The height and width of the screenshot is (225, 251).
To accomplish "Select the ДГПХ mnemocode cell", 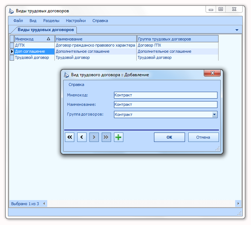I will click(34, 46).
